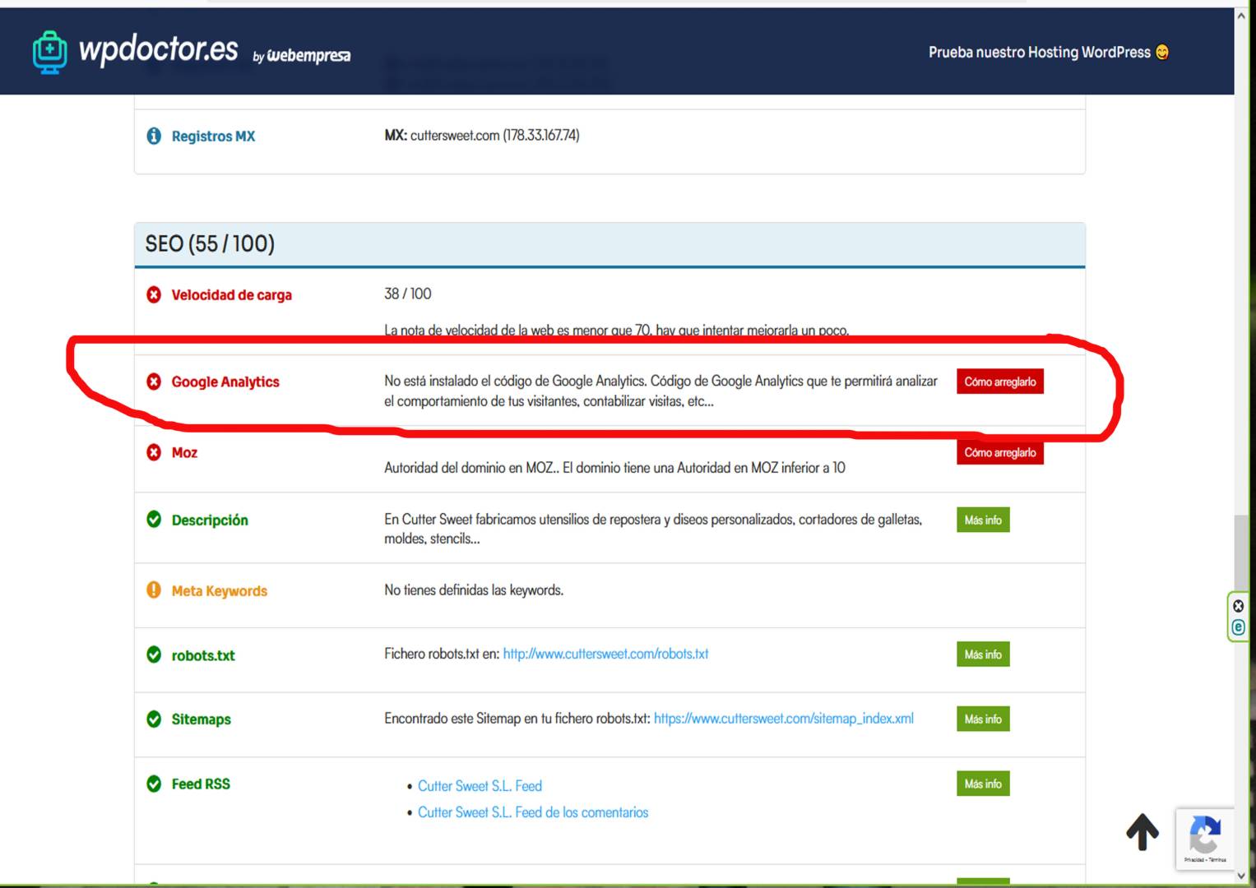Click the page vertical scrollbar thumb
The height and width of the screenshot is (888, 1256).
coord(1240,553)
